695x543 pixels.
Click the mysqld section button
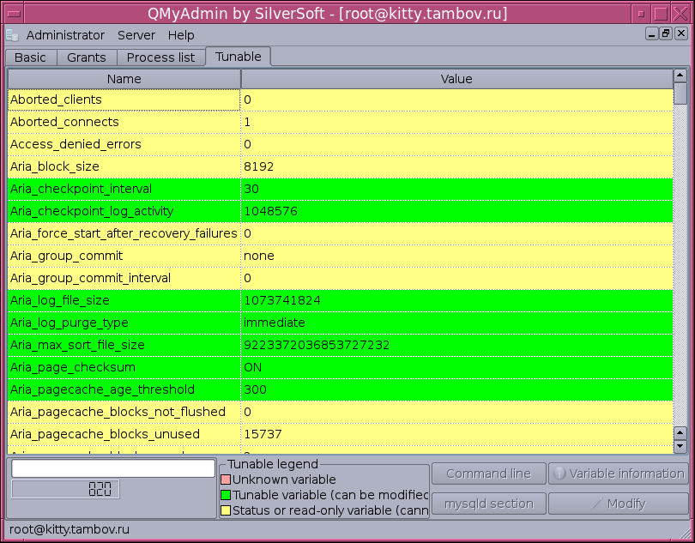point(488,504)
